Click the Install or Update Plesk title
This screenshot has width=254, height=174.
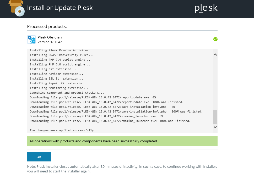60,8
